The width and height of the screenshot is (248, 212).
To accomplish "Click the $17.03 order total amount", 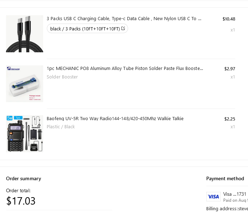I will [x=21, y=201].
